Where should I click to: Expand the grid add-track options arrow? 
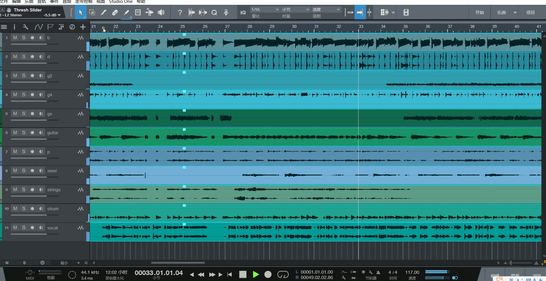pyautogui.click(x=393, y=13)
